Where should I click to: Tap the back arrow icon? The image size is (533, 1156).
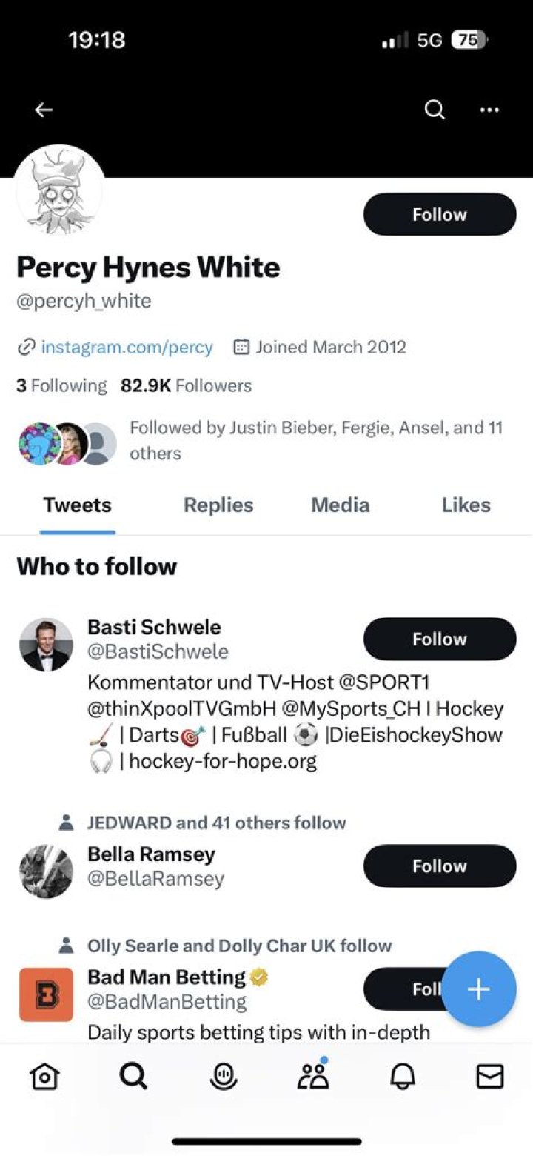44,110
